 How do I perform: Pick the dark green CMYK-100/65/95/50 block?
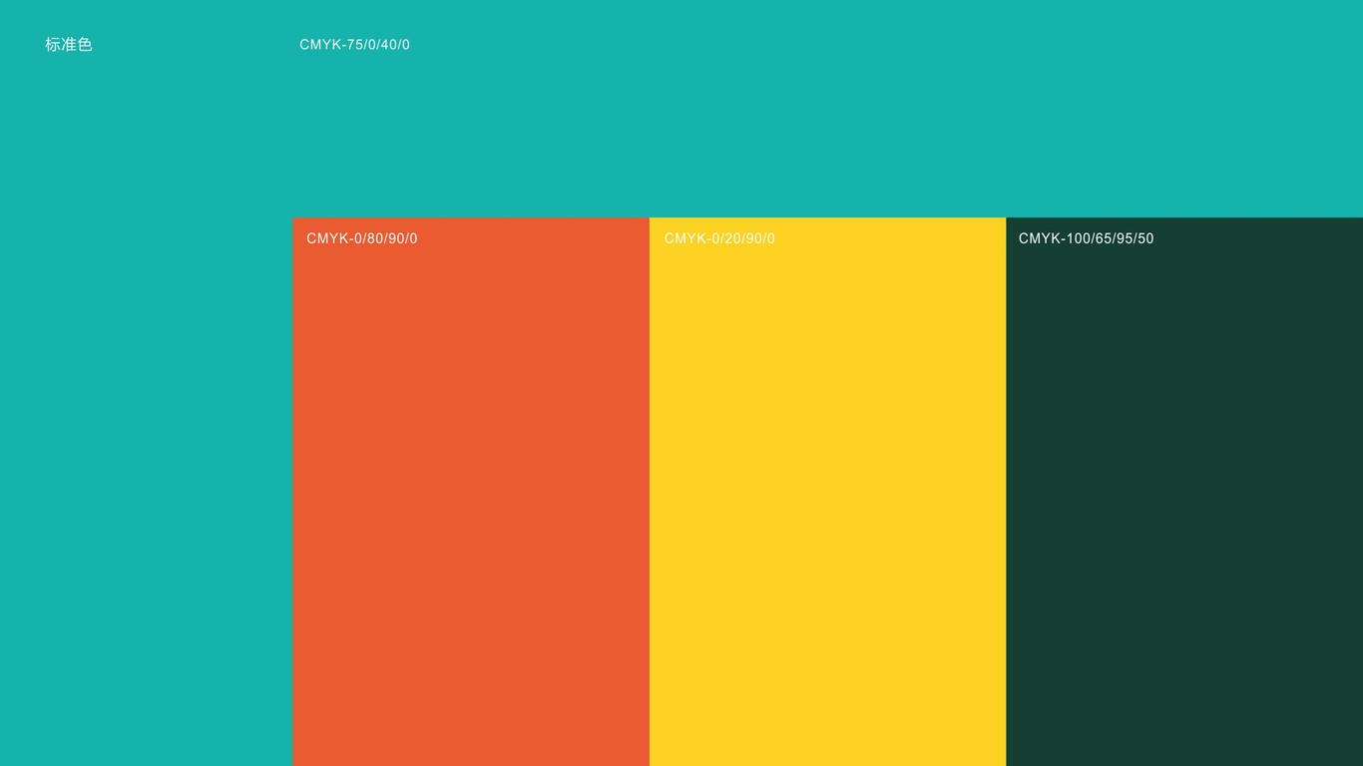pyautogui.click(x=1184, y=492)
